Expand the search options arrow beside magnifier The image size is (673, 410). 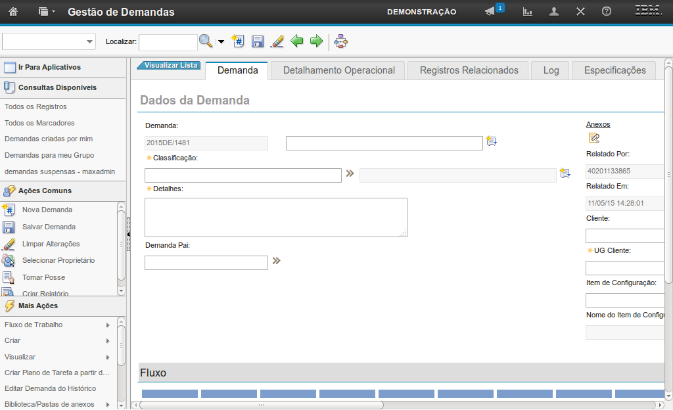[221, 42]
